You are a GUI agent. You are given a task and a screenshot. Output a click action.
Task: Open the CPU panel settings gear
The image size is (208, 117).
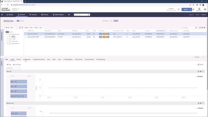pos(201,71)
